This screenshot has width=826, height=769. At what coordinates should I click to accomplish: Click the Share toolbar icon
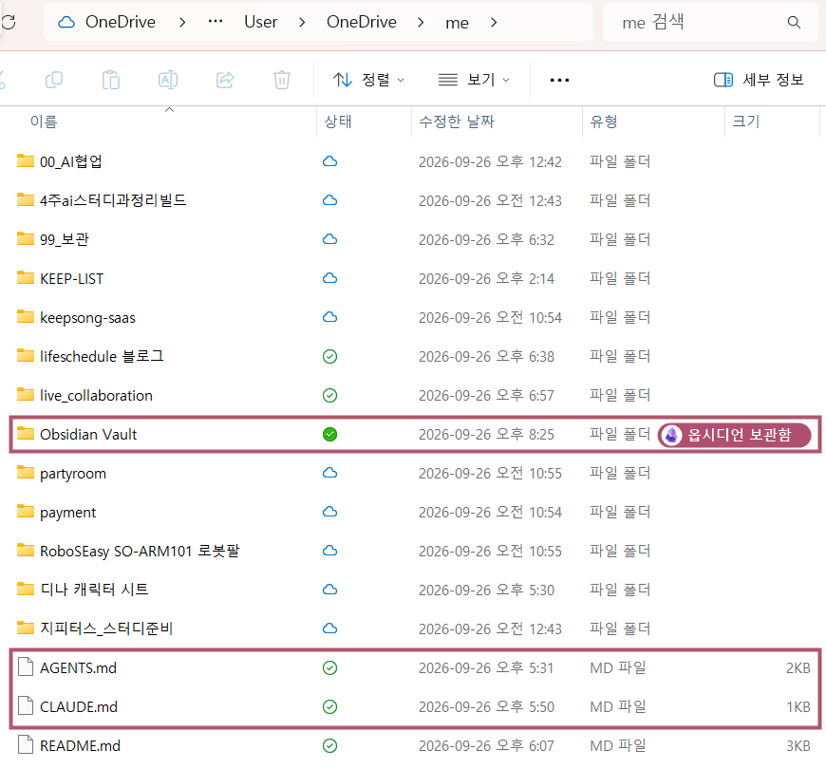tap(225, 80)
